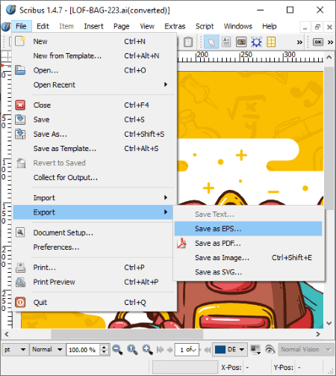This screenshot has width=336, height=376.
Task: Open the View menu
Action: (147, 26)
